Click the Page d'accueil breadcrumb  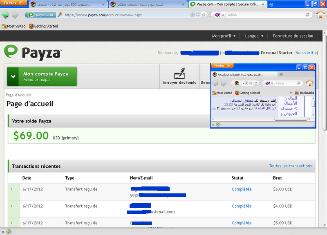click(x=18, y=95)
